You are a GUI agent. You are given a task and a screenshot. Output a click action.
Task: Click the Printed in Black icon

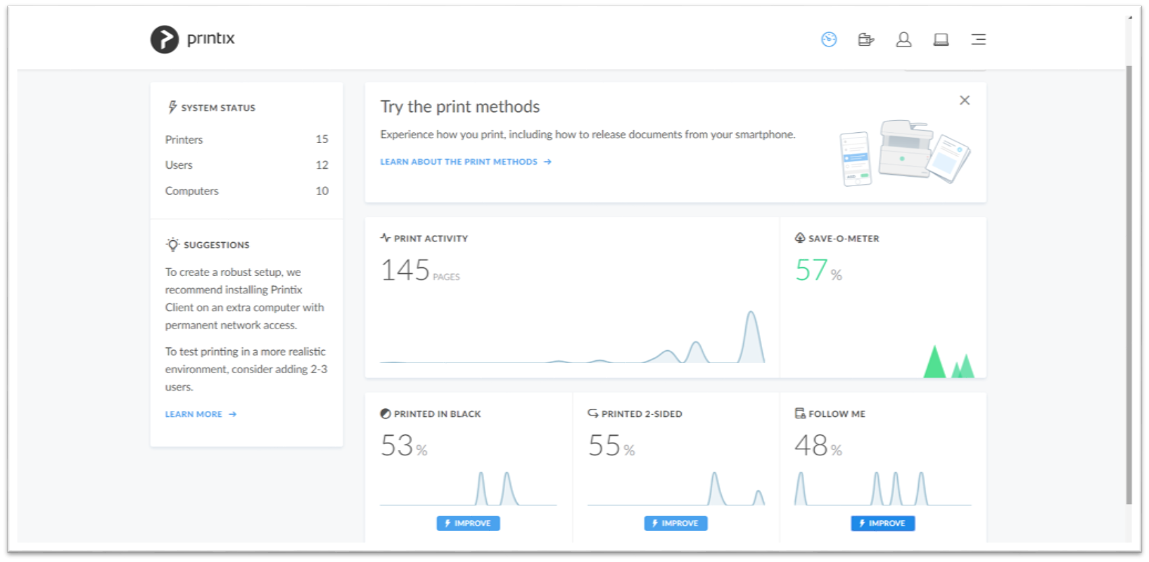click(385, 414)
